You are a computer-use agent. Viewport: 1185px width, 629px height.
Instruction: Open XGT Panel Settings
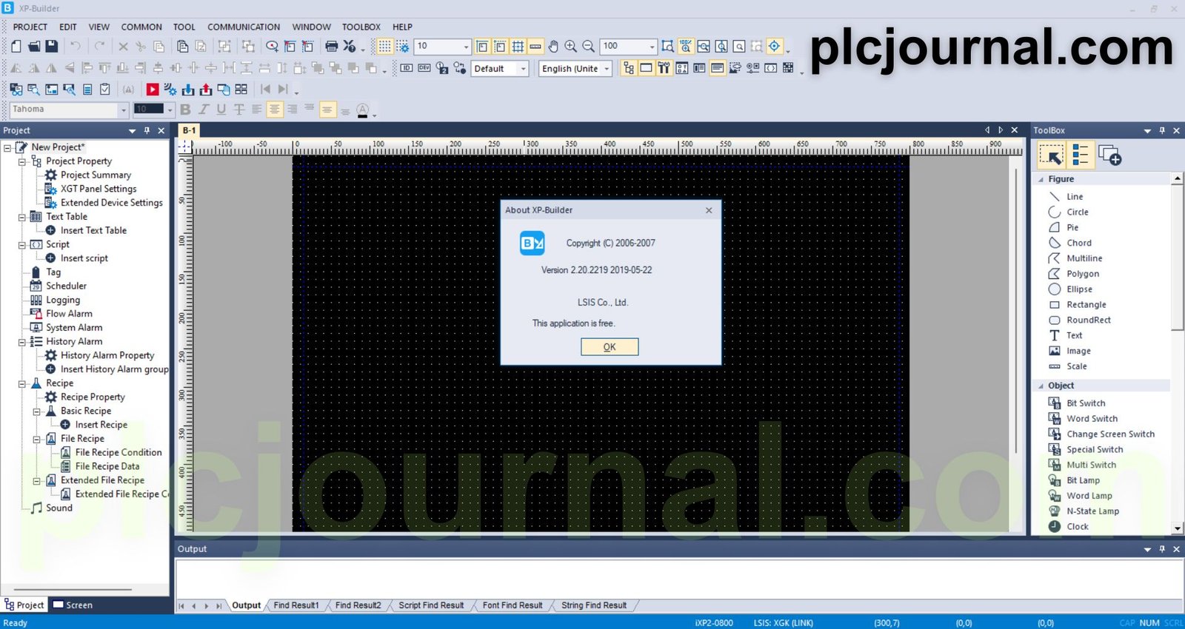coord(99,189)
